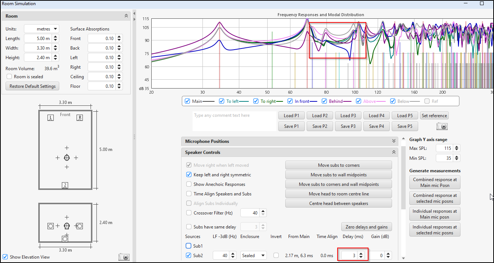Adjust Sub2 Gain stepper
The width and height of the screenshot is (494, 263).
point(388,255)
